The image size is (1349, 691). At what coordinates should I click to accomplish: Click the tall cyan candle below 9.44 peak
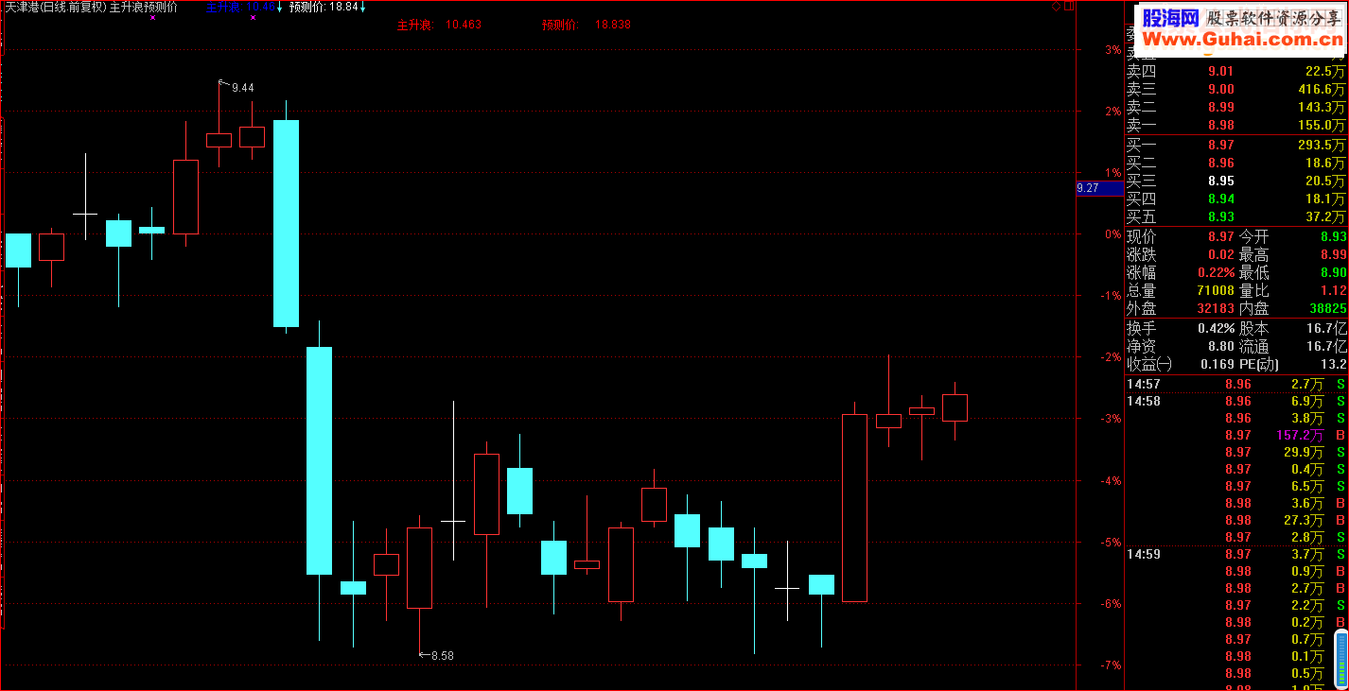pos(286,223)
